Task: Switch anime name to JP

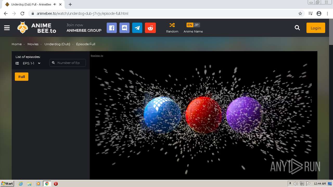Action: [196, 25]
